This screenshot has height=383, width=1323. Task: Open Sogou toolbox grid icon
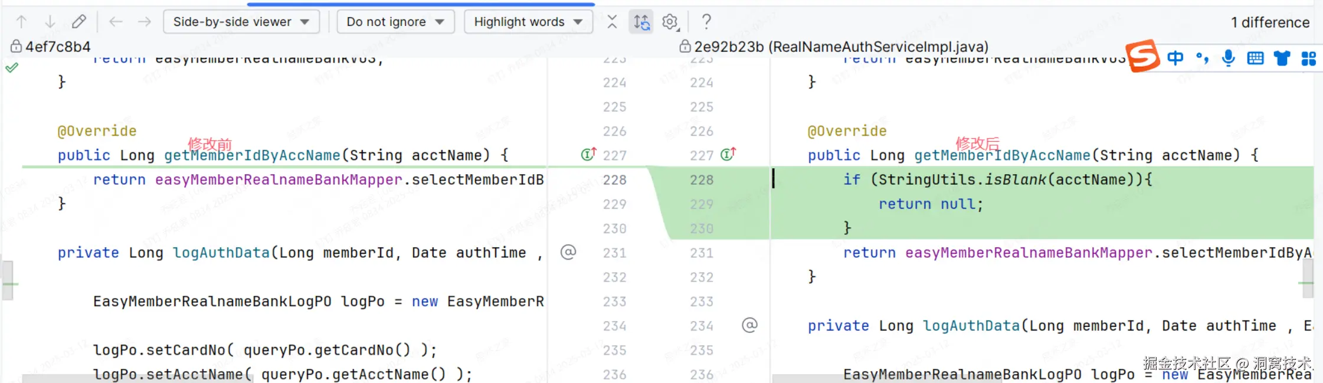[1308, 58]
